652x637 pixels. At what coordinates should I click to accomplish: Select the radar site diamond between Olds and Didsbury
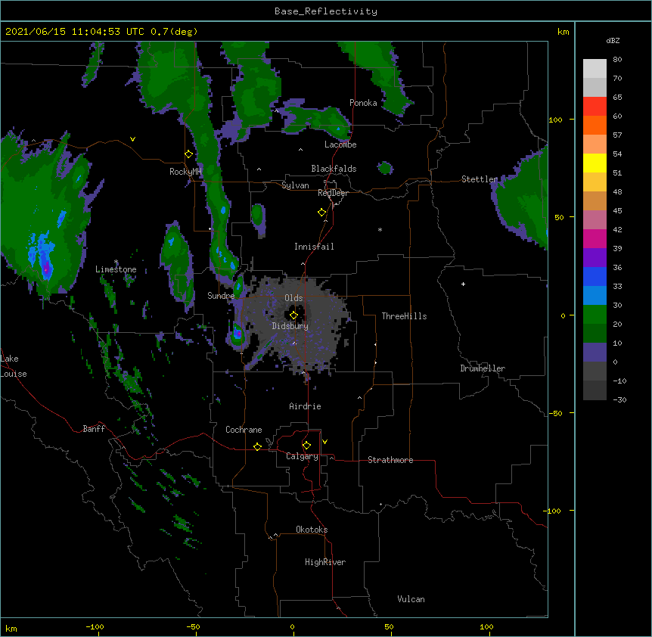point(293,315)
